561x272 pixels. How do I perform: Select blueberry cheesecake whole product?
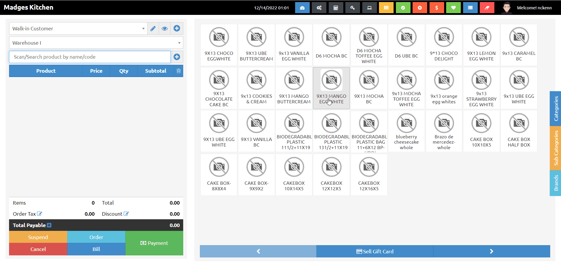pos(406,131)
